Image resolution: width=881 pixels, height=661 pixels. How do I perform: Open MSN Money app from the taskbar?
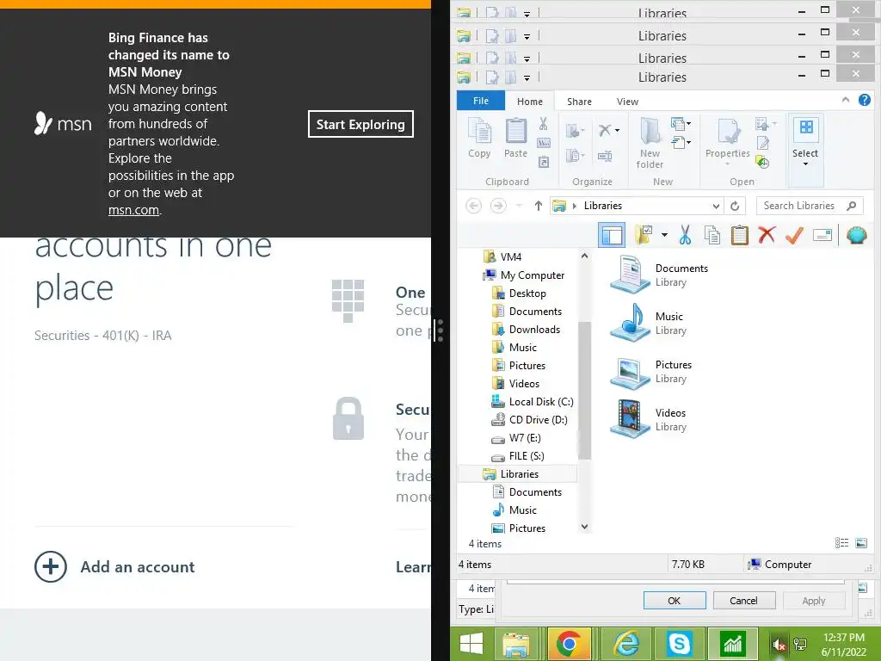[x=733, y=644]
